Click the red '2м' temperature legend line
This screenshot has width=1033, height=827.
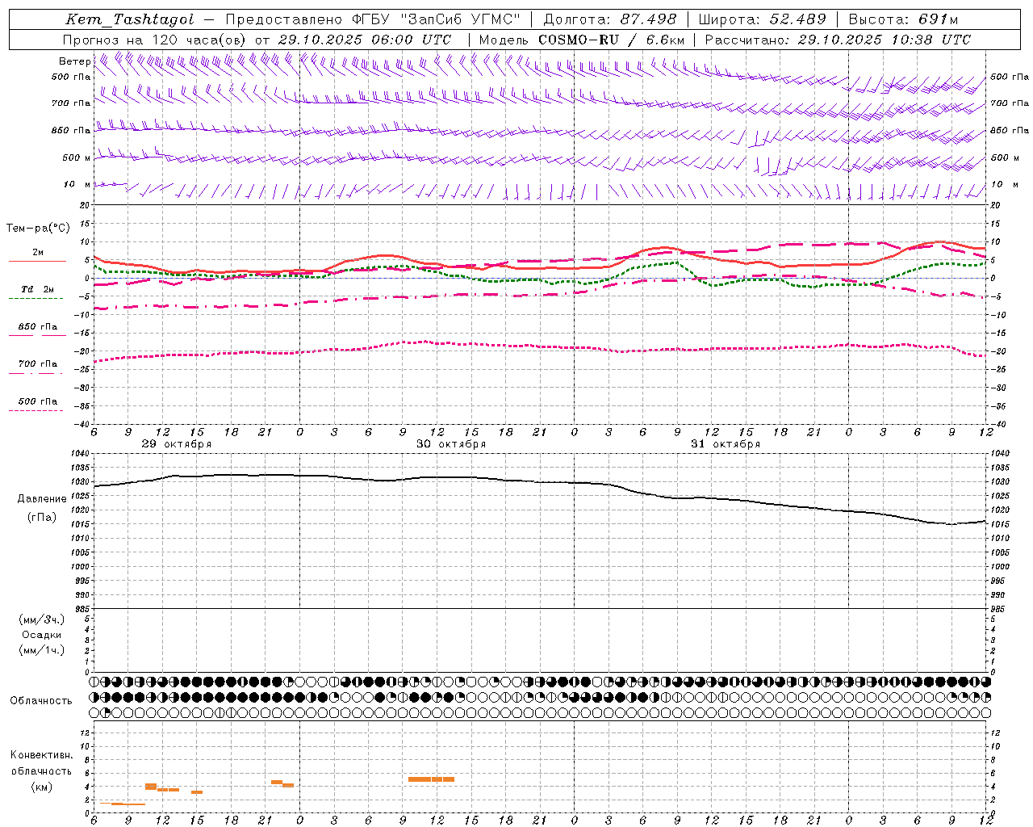click(x=38, y=261)
